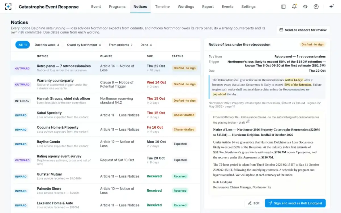Click the Request of Sat 10 Oct clause

click(x=117, y=160)
